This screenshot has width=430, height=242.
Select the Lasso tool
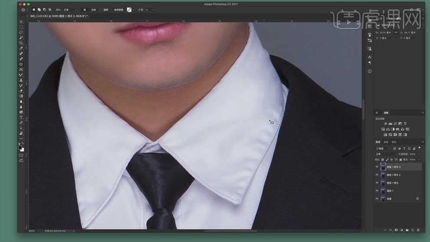coord(21,33)
